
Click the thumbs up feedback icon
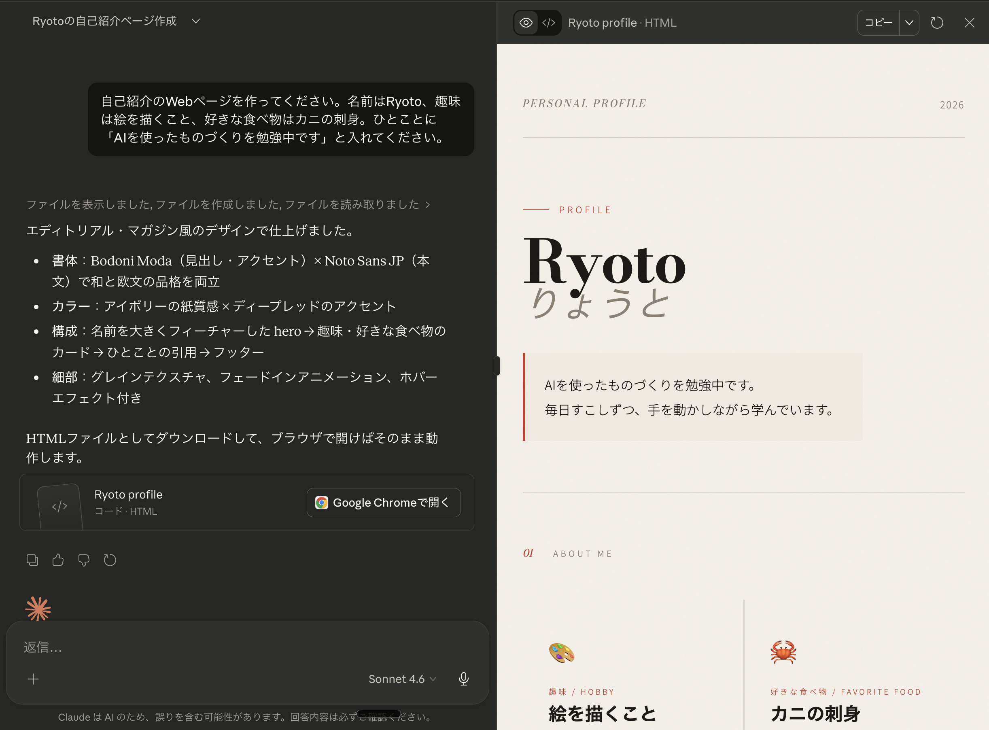tap(58, 560)
